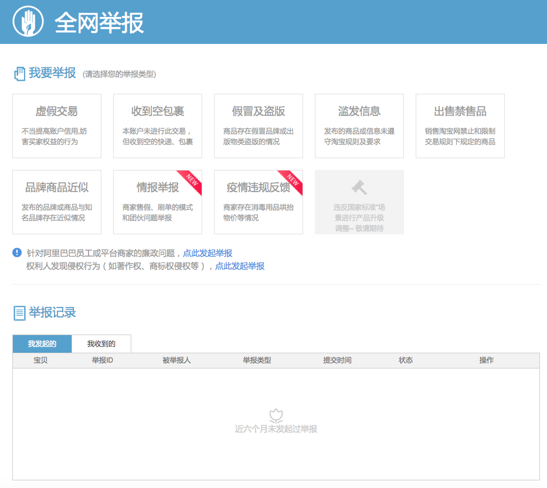
Task: Choose the 收到空包裹 report card
Action: [x=158, y=126]
